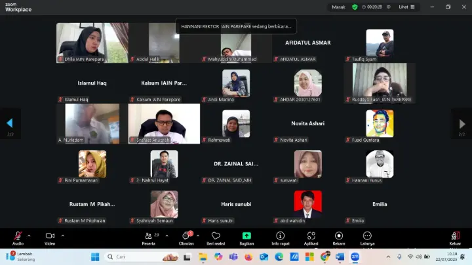
Task: Unmute microphone with Audio button
Action: point(18,236)
